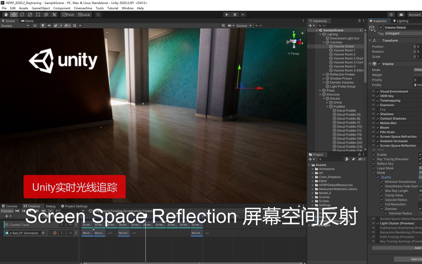Image resolution: width=422 pixels, height=264 pixels.
Task: Toggle the Volume component enabled checkbox
Action: pos(379,64)
